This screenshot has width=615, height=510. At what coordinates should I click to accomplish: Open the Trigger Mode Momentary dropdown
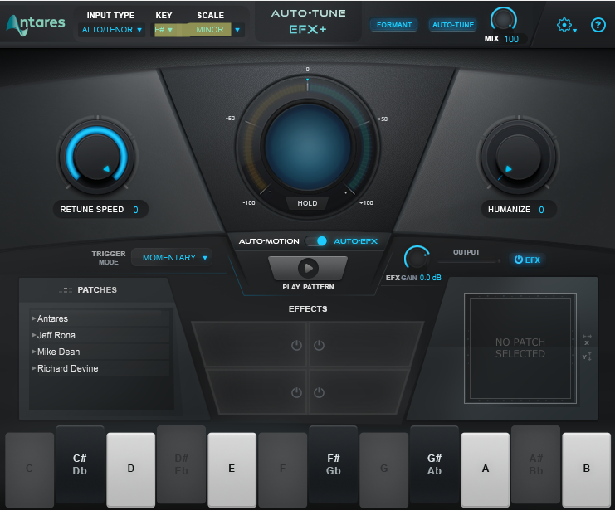(x=173, y=258)
